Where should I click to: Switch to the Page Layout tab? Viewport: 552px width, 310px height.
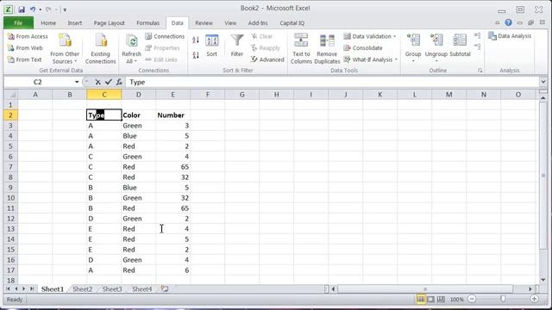coord(110,23)
